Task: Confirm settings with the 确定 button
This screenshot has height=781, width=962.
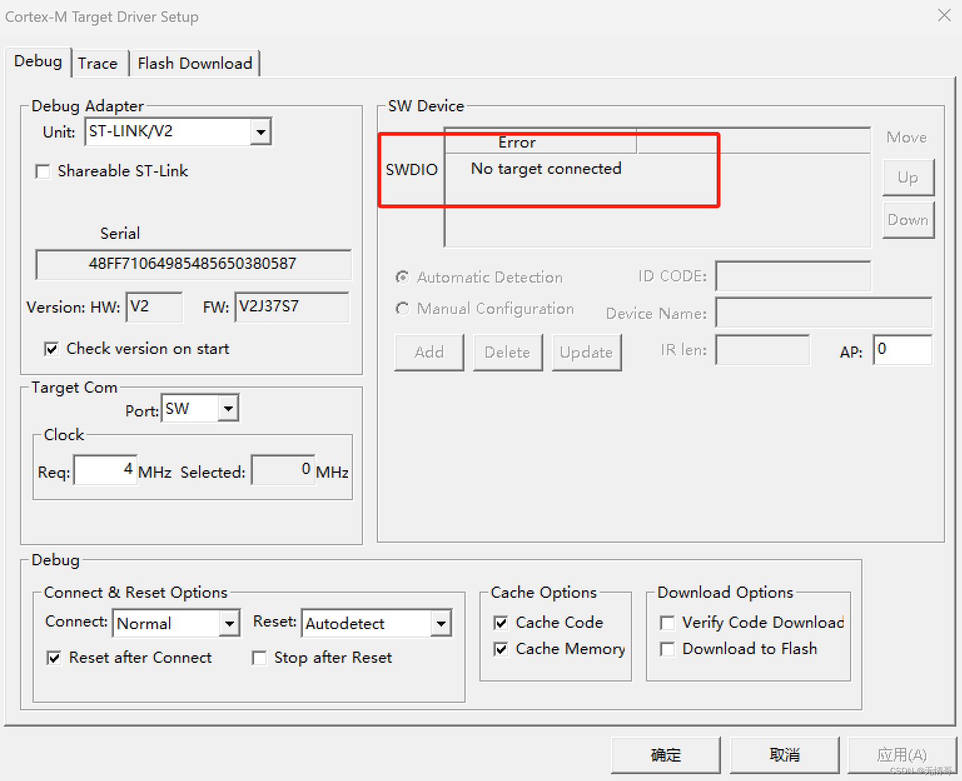Action: [665, 755]
